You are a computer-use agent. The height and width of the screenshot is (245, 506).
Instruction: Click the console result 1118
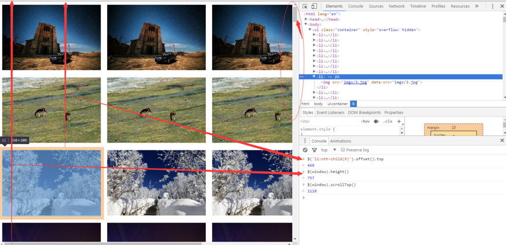point(312,191)
